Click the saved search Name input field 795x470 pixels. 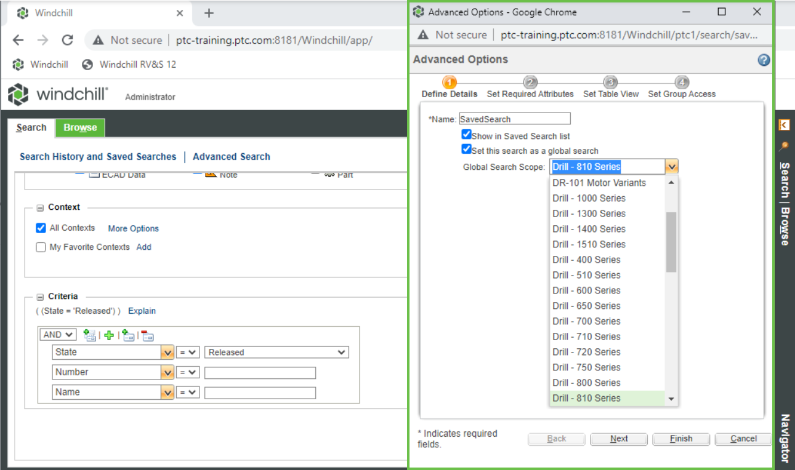click(515, 119)
